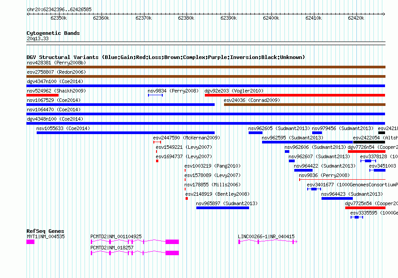Click the nsv962606 (Sudmant2013) blue marker
This screenshot has width=398, height=278.
287,152
